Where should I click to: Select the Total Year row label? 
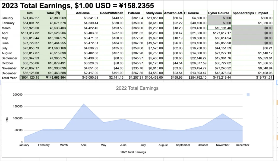tap(9, 78)
